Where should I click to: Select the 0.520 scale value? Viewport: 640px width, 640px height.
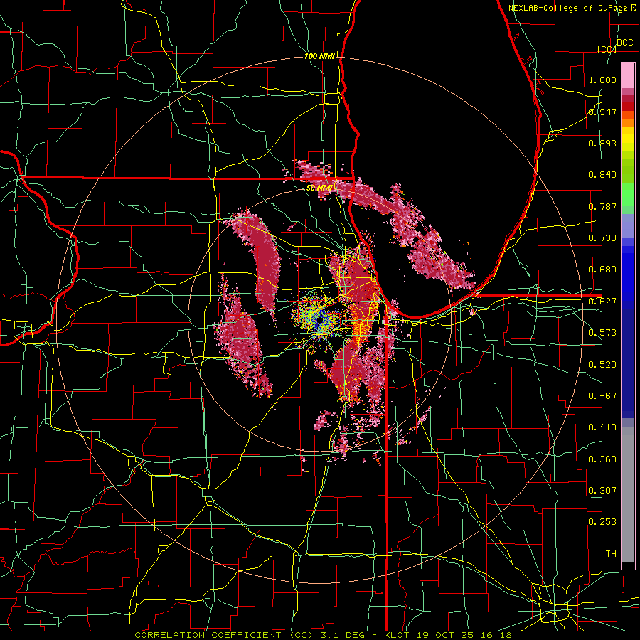602,365
